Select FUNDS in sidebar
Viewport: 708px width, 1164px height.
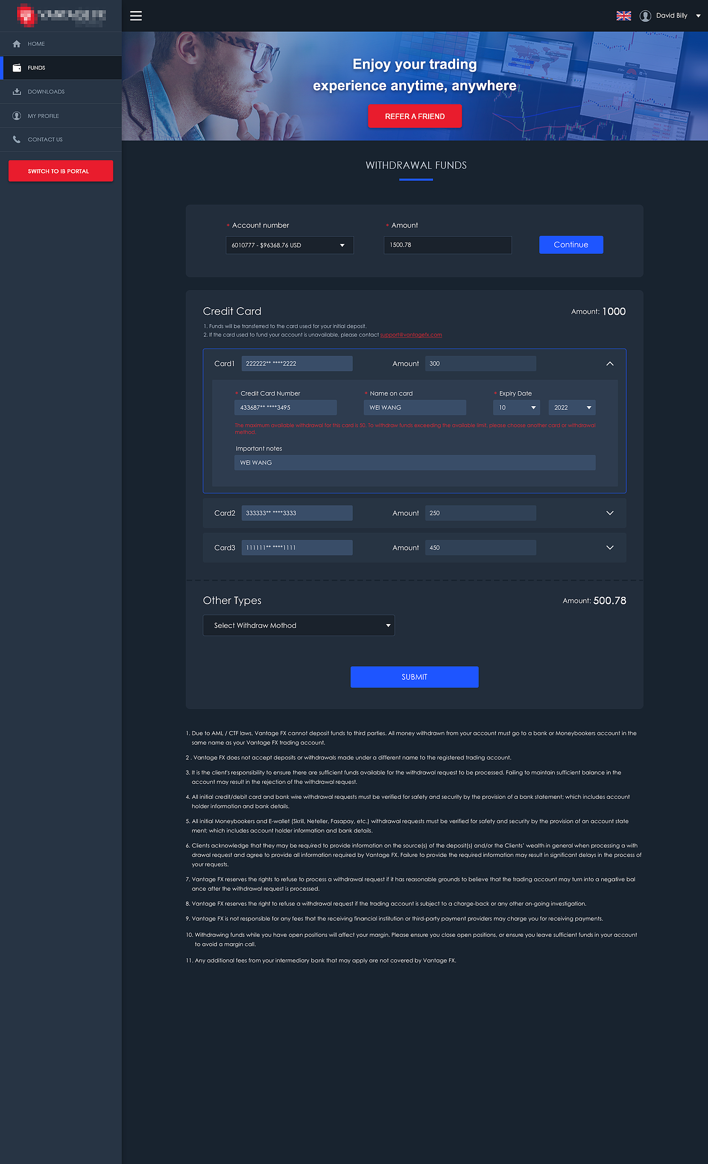point(61,67)
